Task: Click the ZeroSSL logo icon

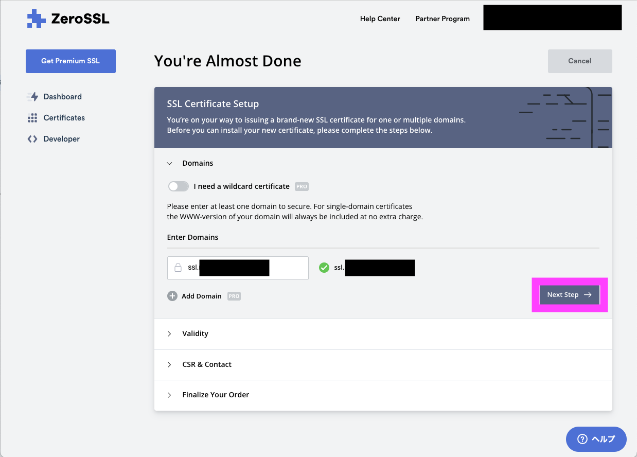Action: click(x=36, y=19)
